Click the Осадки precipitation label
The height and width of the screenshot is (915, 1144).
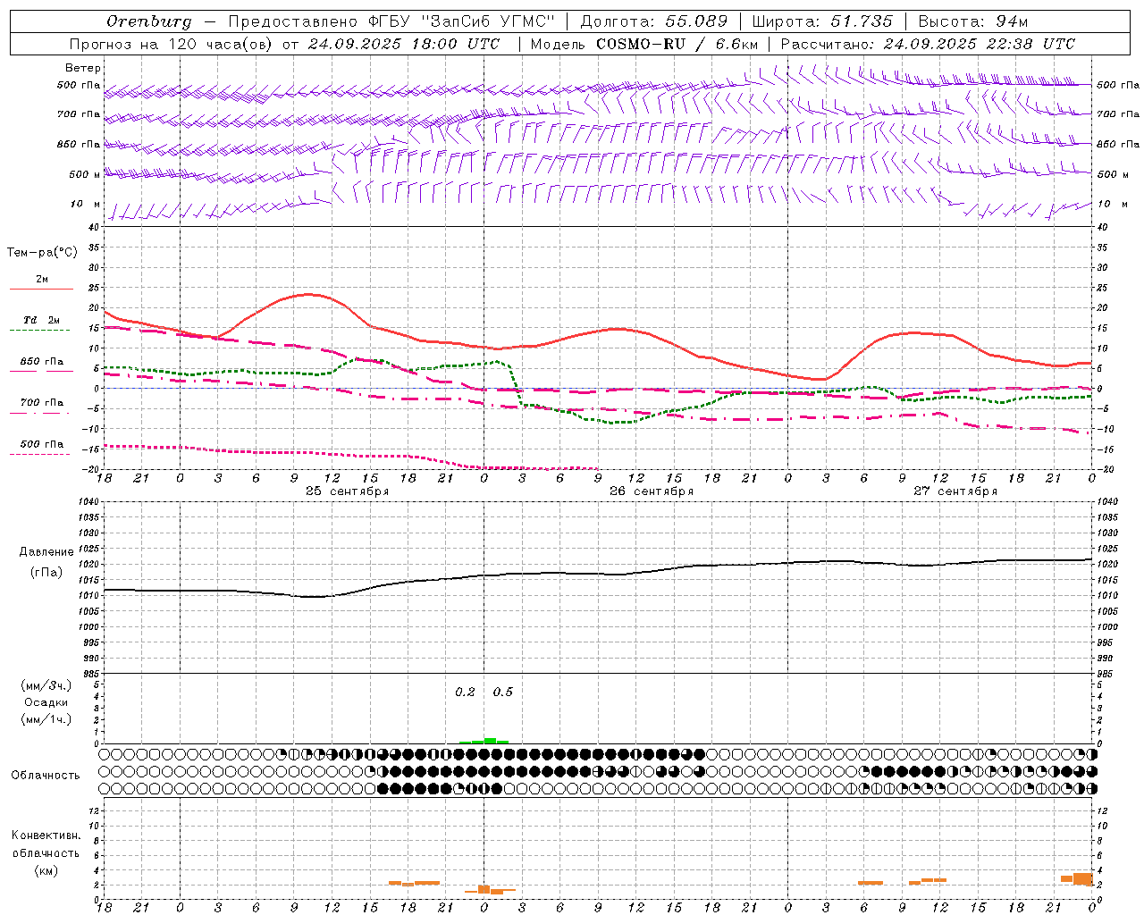(x=46, y=702)
